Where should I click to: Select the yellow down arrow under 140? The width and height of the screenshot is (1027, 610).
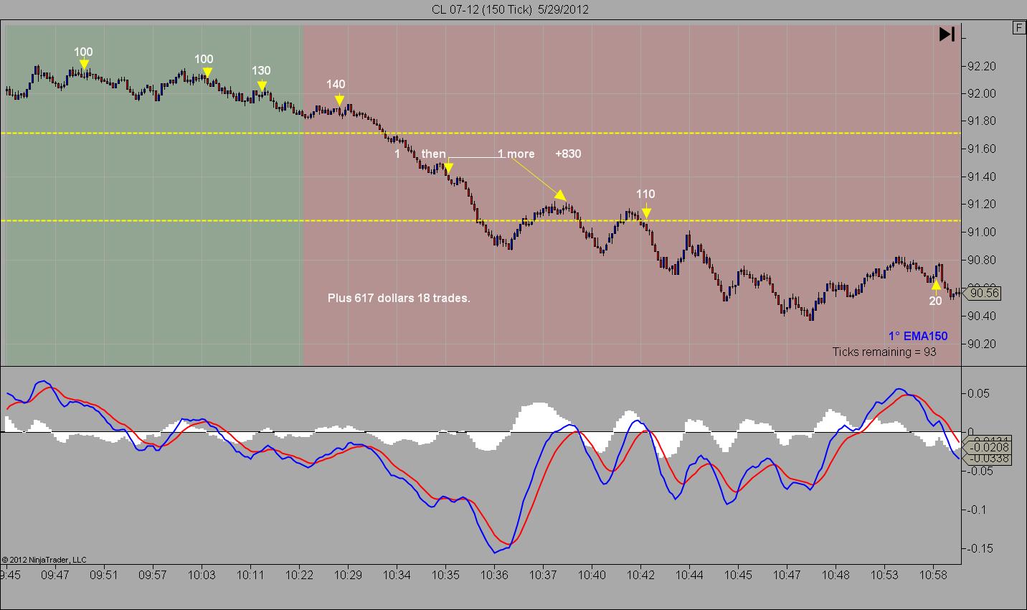click(x=339, y=100)
